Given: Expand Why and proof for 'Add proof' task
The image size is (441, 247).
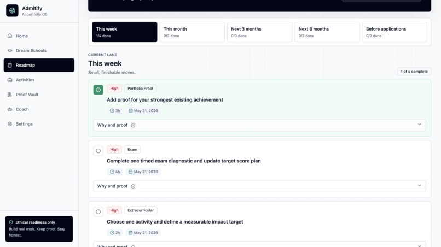Looking at the screenshot, I should pyautogui.click(x=259, y=125).
